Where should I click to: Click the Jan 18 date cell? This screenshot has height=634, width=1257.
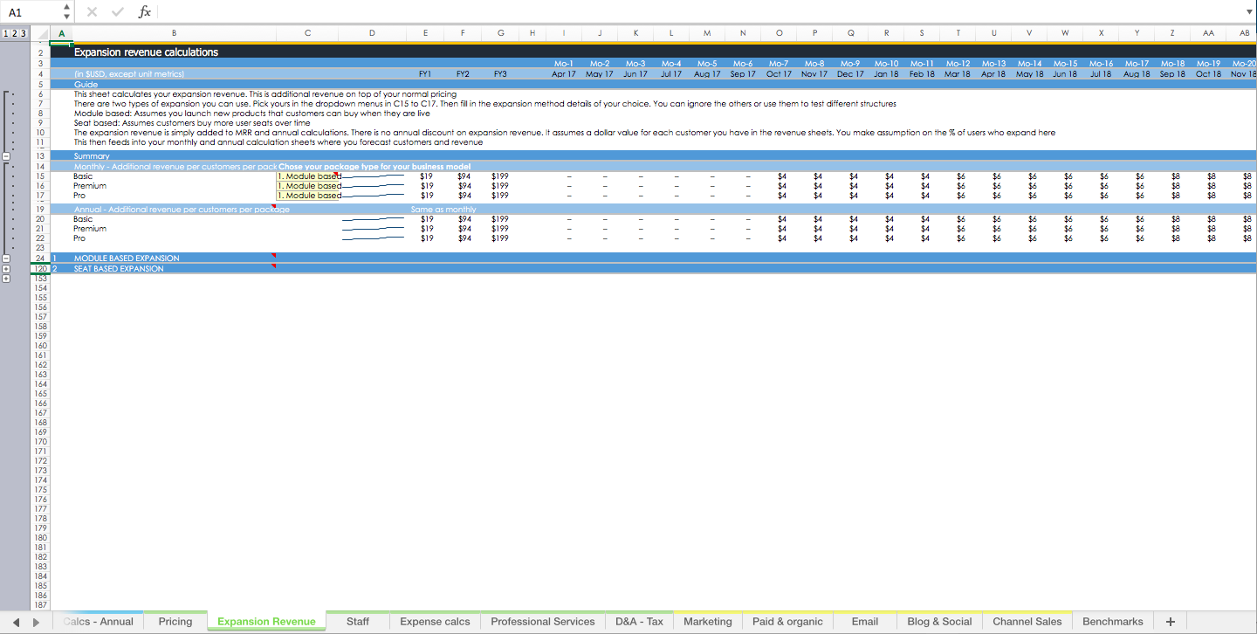coord(887,74)
